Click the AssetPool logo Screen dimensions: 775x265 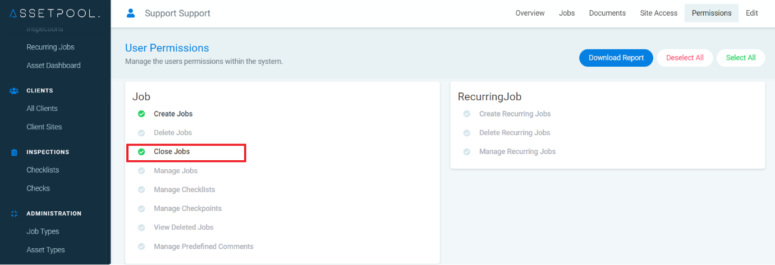coord(55,13)
